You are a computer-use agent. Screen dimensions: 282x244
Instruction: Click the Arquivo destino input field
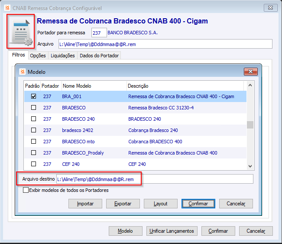[x=155, y=179]
